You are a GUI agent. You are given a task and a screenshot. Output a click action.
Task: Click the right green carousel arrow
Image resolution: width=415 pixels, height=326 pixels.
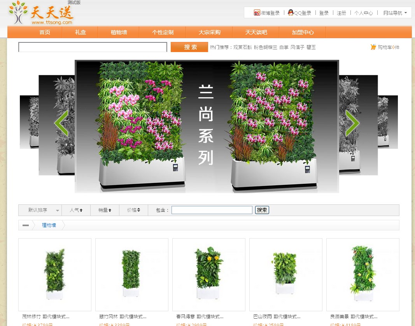[x=352, y=123]
